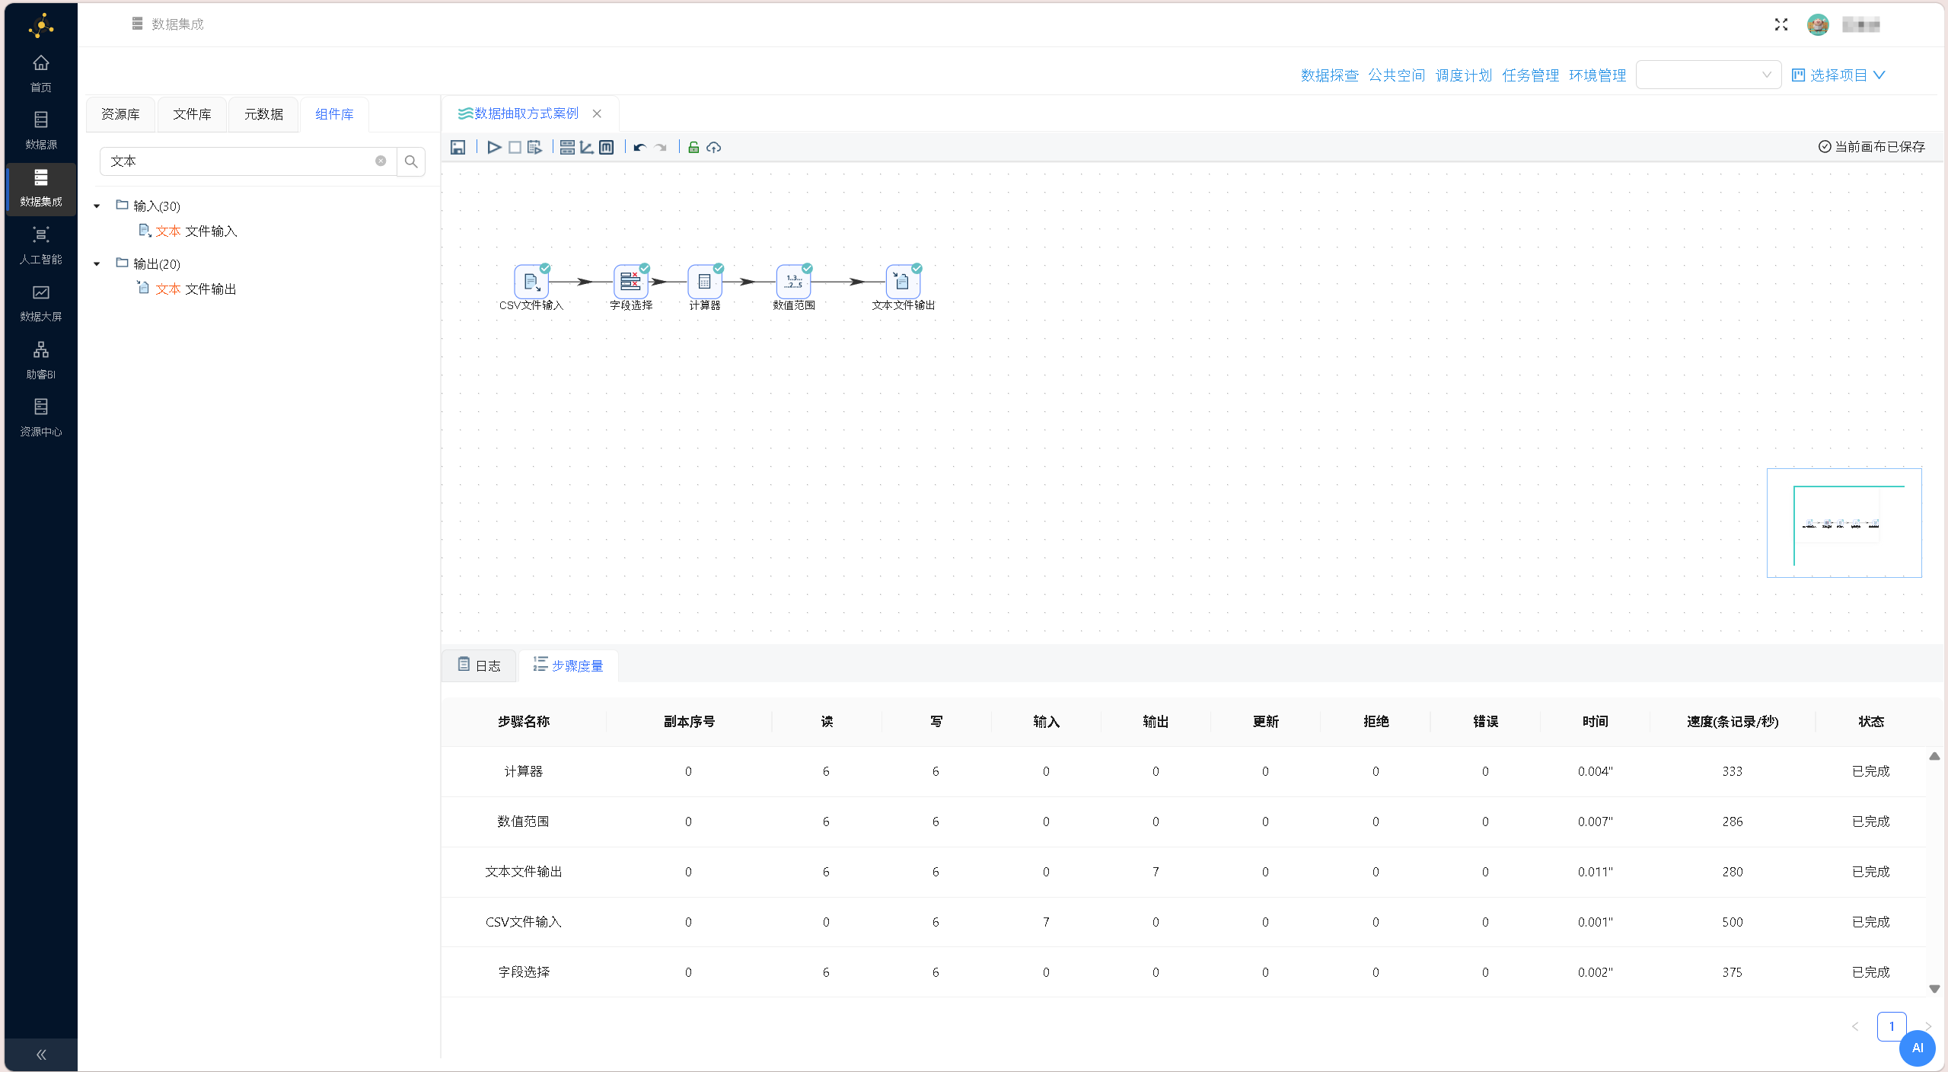Click the metrics table scroll down arrow
Image resolution: width=1948 pixels, height=1072 pixels.
click(x=1934, y=989)
